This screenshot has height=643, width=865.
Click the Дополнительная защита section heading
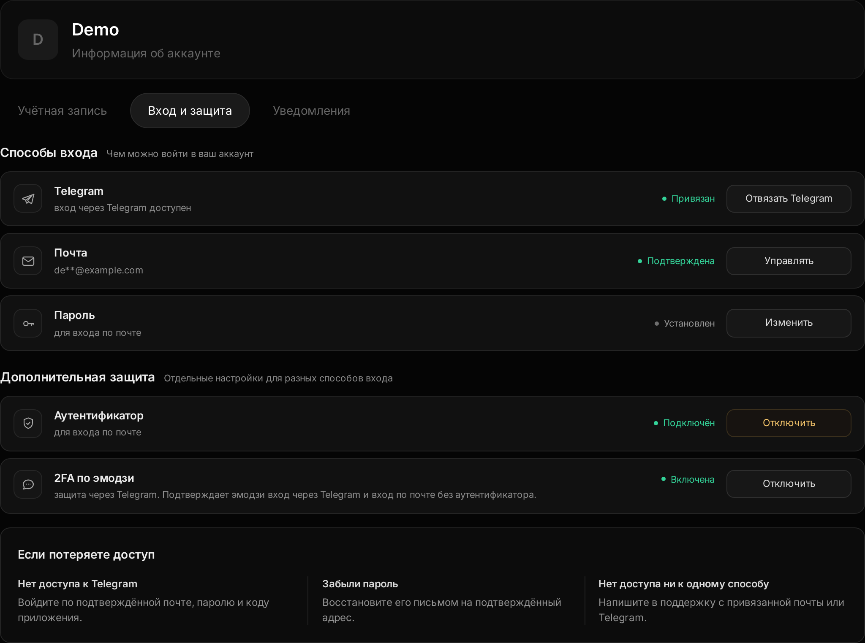77,377
